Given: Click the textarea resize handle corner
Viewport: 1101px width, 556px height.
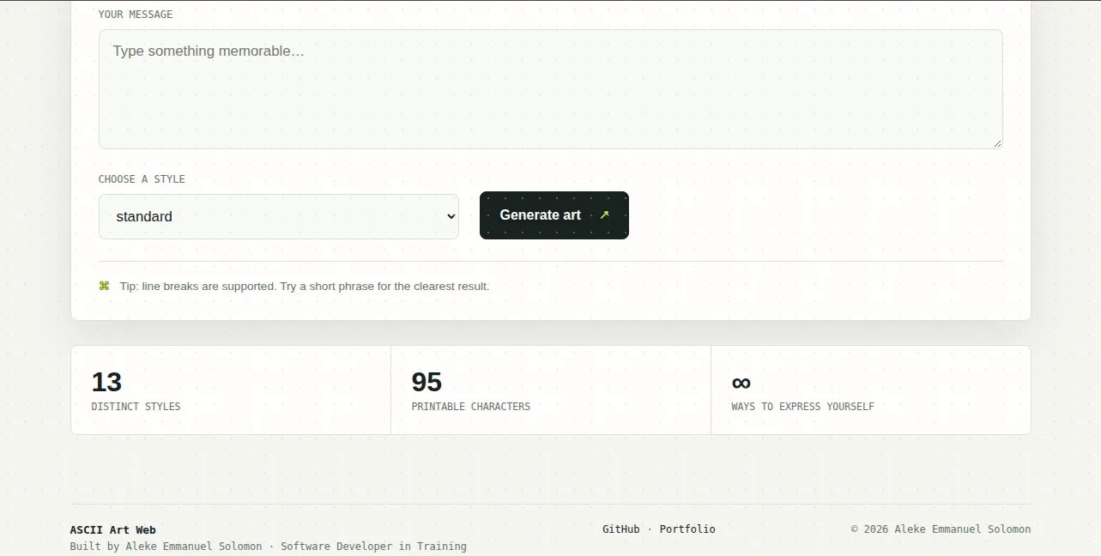Looking at the screenshot, I should (997, 143).
